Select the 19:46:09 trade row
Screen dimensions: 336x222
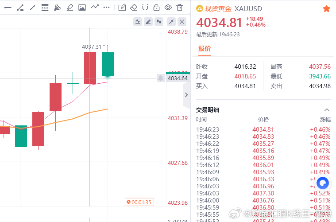(263, 172)
